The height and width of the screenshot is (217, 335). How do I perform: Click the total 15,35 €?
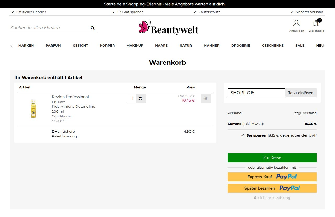tap(310, 124)
